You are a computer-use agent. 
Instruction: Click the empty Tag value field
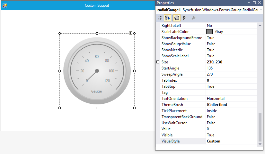point(231,93)
